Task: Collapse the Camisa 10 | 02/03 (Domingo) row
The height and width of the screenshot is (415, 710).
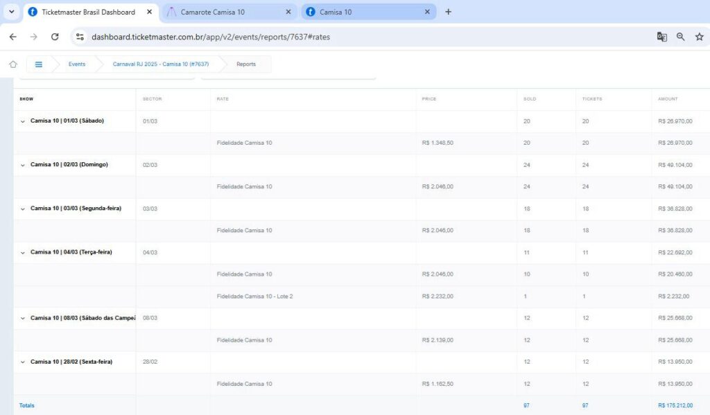Action: click(x=23, y=165)
